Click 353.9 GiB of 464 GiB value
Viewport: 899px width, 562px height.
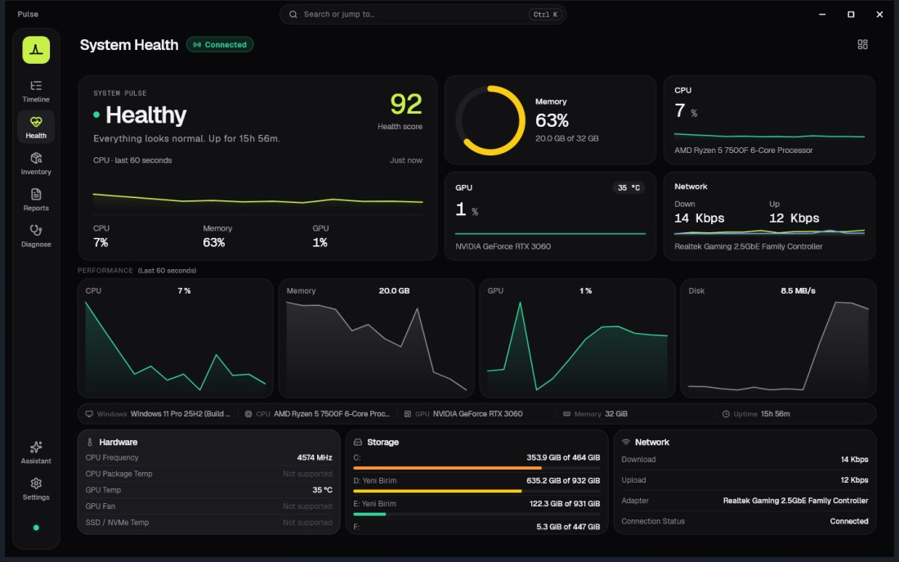(563, 457)
